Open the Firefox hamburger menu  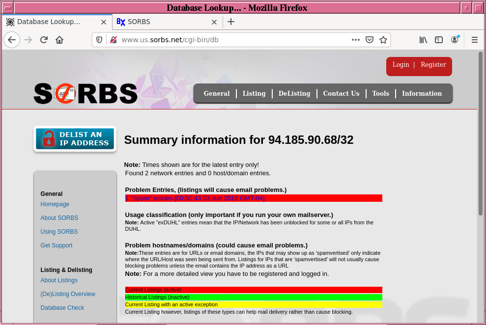(x=474, y=40)
